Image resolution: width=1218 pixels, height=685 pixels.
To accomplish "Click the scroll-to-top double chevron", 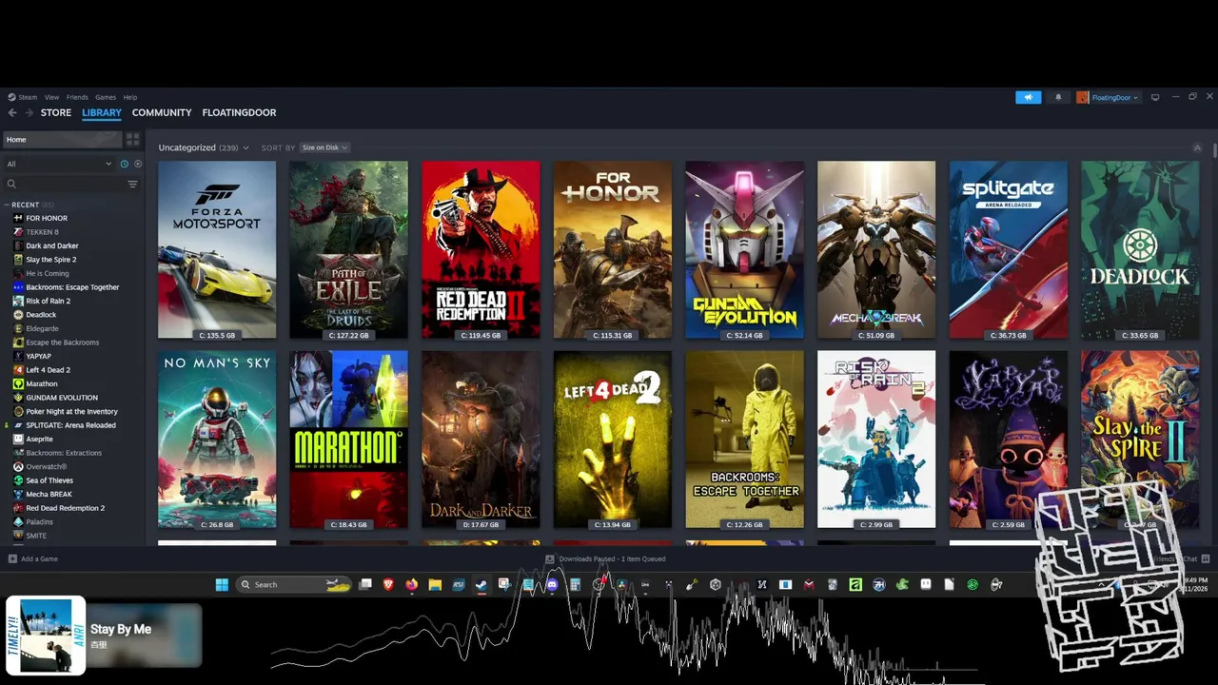I will [1197, 147].
